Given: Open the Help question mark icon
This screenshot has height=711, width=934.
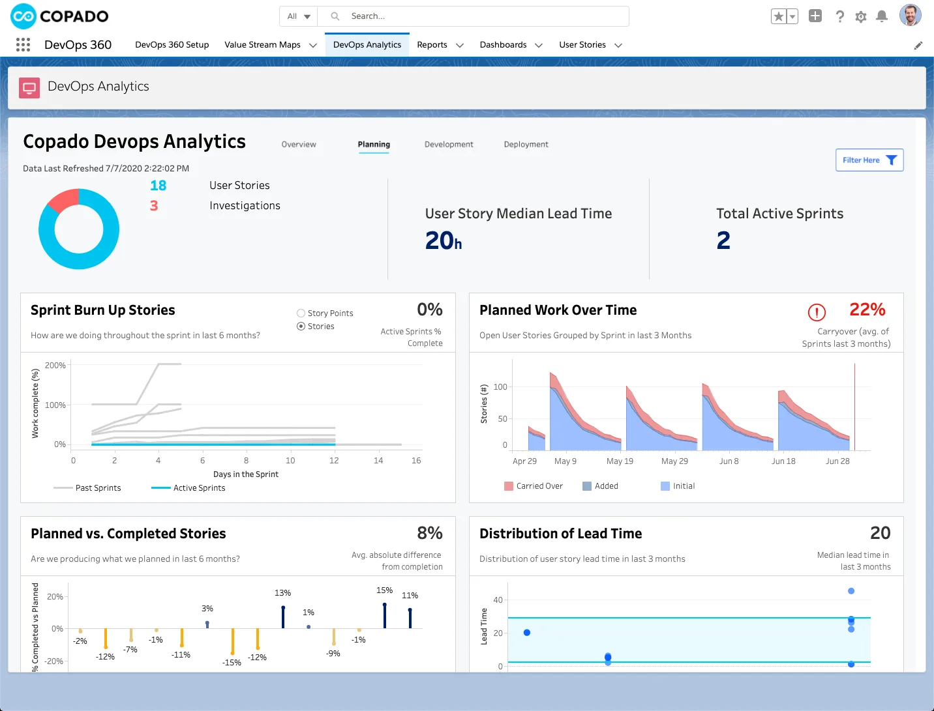Looking at the screenshot, I should point(839,16).
